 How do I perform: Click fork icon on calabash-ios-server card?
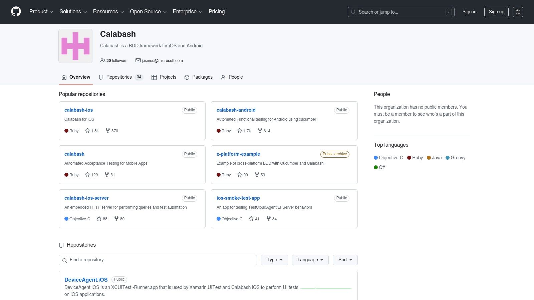point(116,219)
